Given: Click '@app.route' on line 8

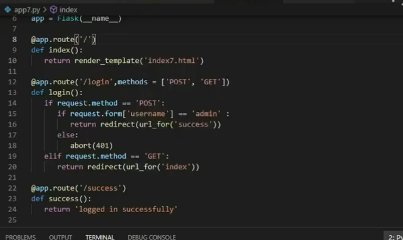Looking at the screenshot, I should pos(52,39).
